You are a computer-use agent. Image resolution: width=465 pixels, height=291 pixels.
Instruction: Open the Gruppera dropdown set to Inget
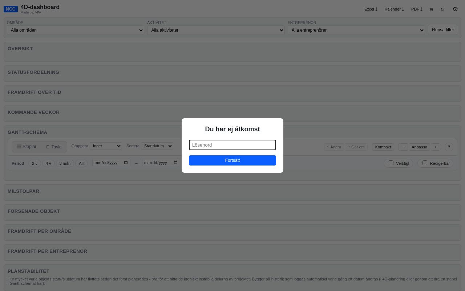tap(106, 146)
